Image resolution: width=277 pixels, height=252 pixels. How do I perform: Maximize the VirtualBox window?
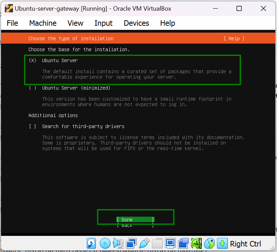pyautogui.click(x=239, y=9)
